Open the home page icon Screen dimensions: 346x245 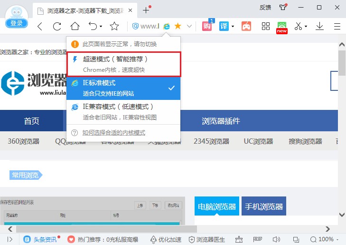coord(75,26)
